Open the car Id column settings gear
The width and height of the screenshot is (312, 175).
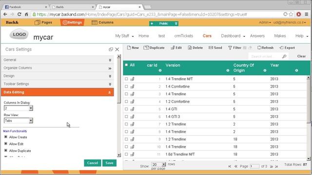tap(160, 70)
